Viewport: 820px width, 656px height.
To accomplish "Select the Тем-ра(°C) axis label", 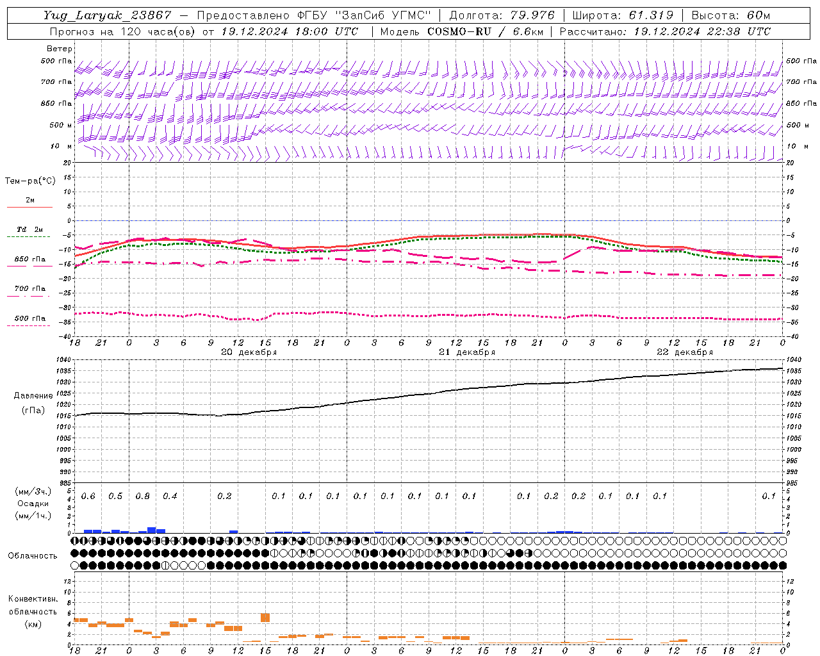I will (x=30, y=181).
